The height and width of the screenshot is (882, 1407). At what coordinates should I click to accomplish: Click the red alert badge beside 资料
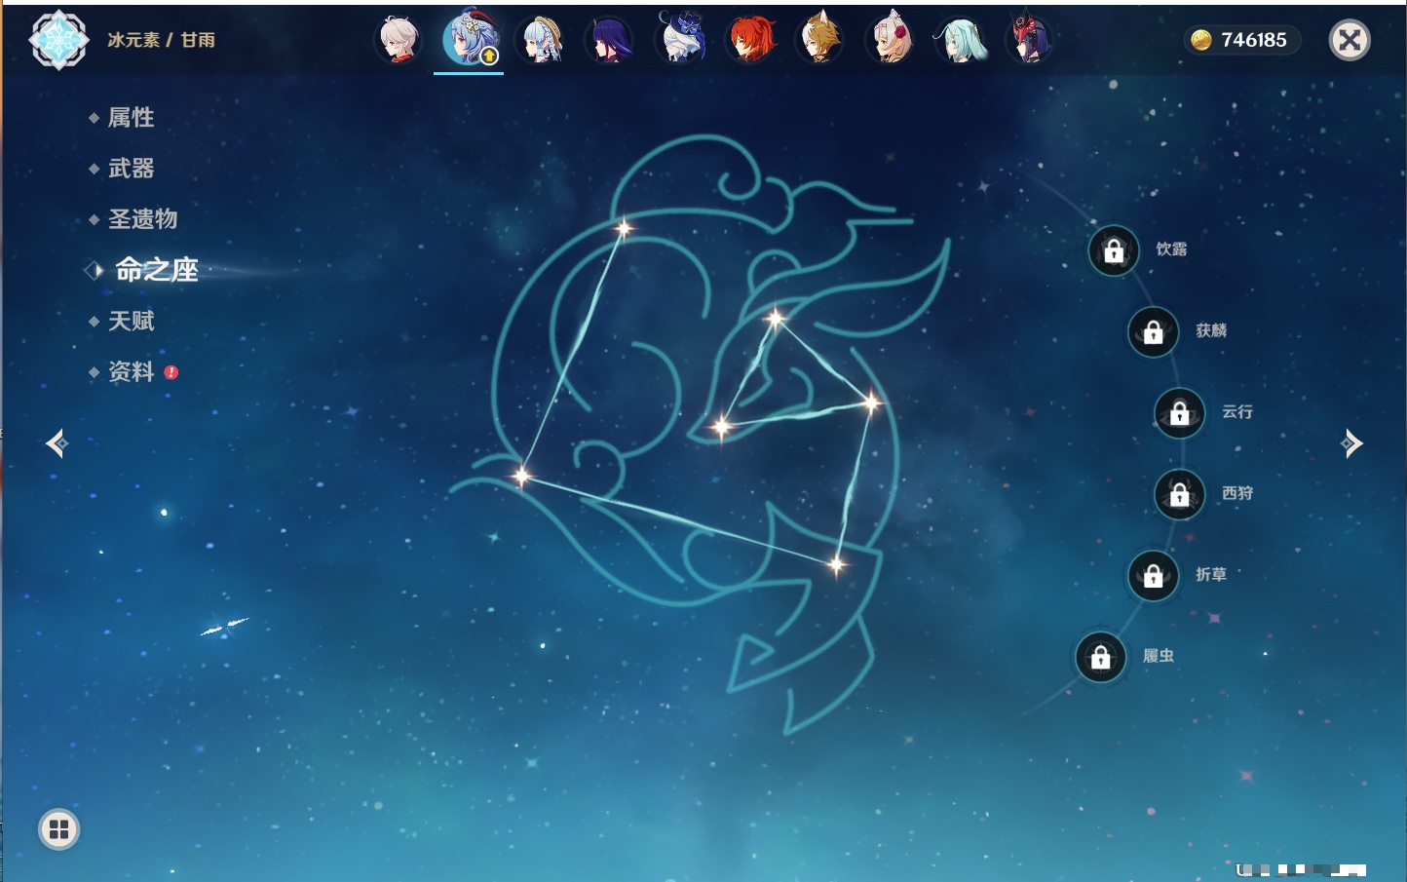pos(171,372)
